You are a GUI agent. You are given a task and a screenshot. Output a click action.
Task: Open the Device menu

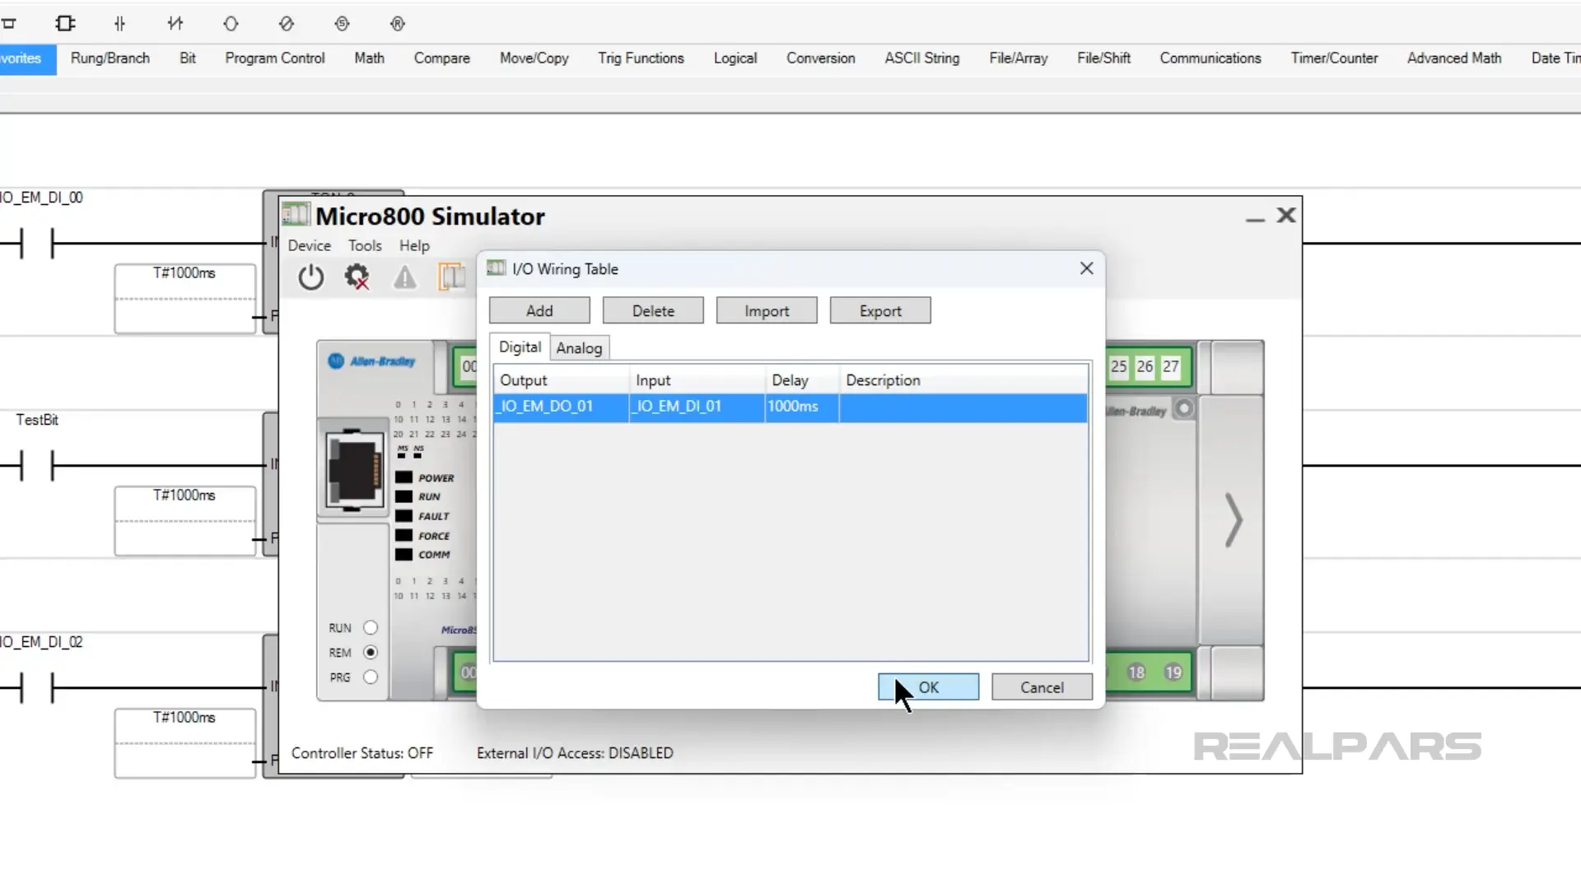point(309,246)
